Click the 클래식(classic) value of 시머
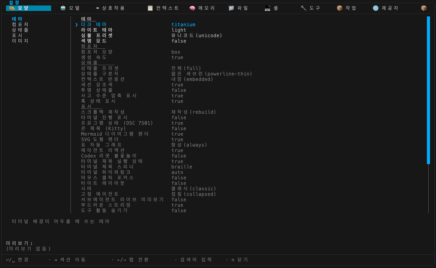 click(x=194, y=189)
